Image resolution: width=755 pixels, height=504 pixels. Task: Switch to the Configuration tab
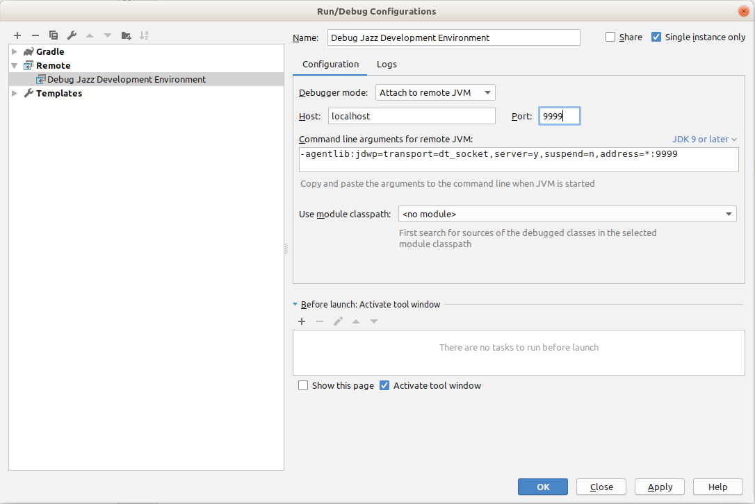330,65
